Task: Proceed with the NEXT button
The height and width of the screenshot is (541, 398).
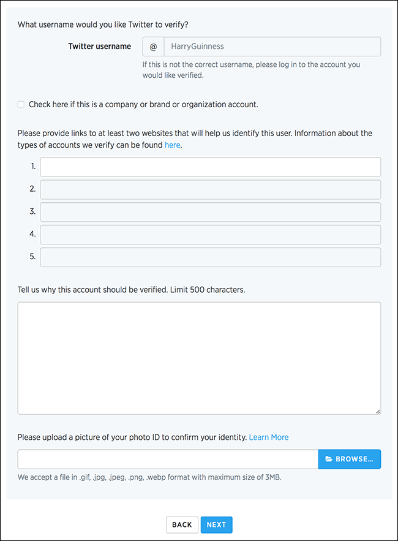Action: tap(216, 524)
